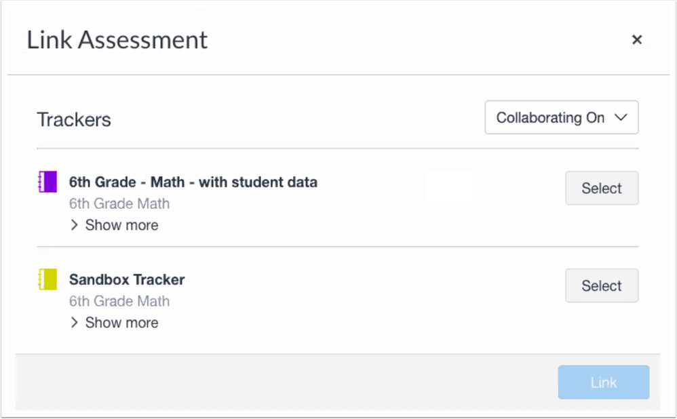Open the Collaborating On dropdown
This screenshot has height=419, width=677.
point(561,117)
